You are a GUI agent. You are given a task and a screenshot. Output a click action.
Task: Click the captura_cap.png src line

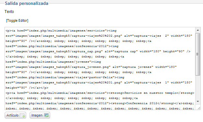98,51
